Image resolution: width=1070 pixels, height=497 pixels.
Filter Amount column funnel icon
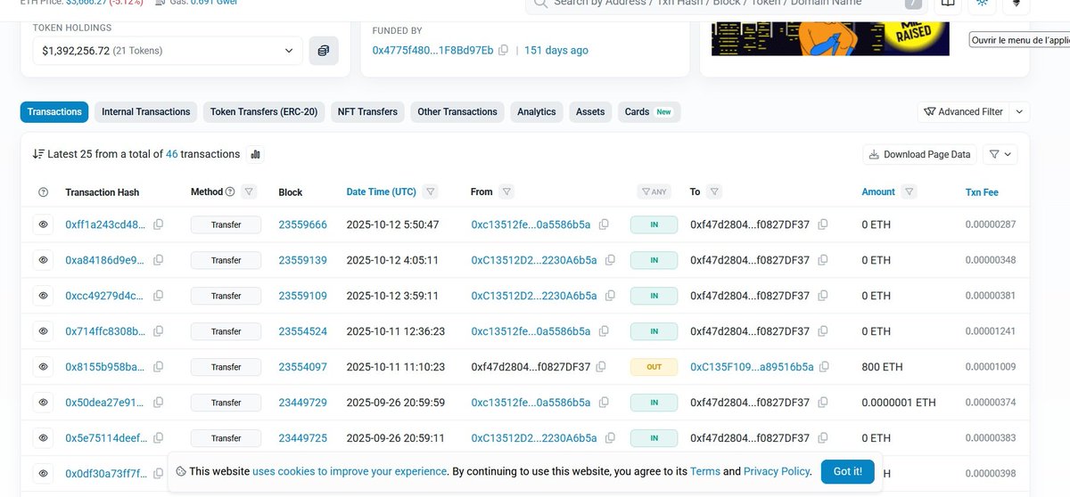point(909,191)
